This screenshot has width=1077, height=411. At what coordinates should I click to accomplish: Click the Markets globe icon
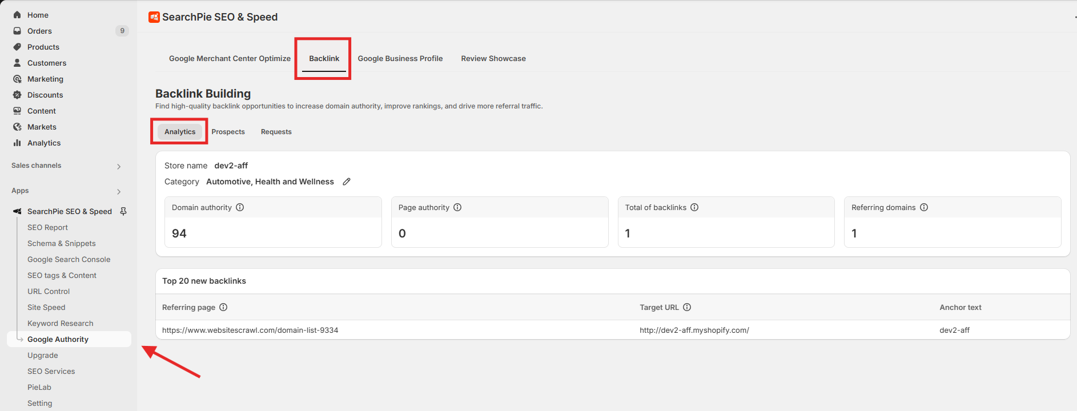click(x=17, y=127)
